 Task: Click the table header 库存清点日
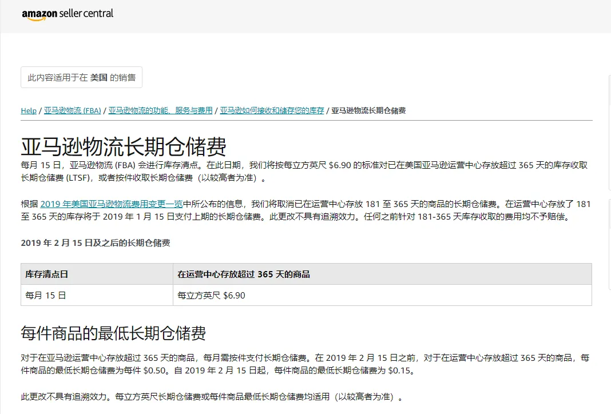click(x=97, y=274)
